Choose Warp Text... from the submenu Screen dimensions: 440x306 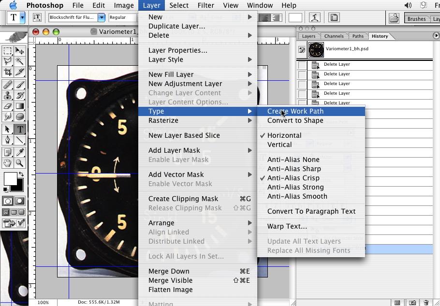coord(287,226)
